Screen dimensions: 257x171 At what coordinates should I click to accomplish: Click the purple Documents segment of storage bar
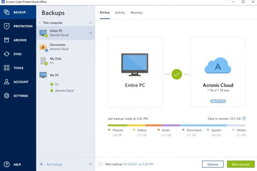tap(171, 125)
